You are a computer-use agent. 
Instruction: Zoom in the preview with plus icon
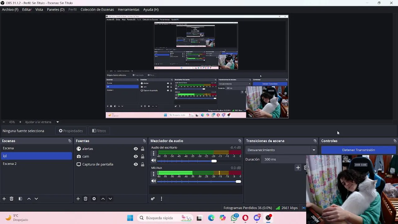20,122
